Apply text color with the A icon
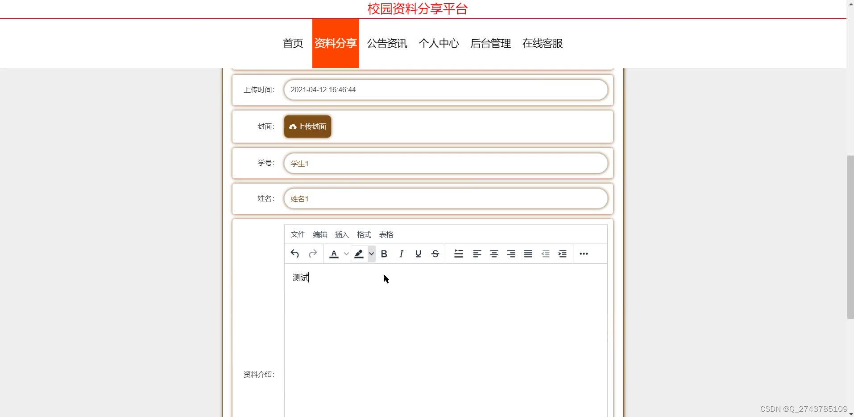The width and height of the screenshot is (854, 417). [x=334, y=254]
